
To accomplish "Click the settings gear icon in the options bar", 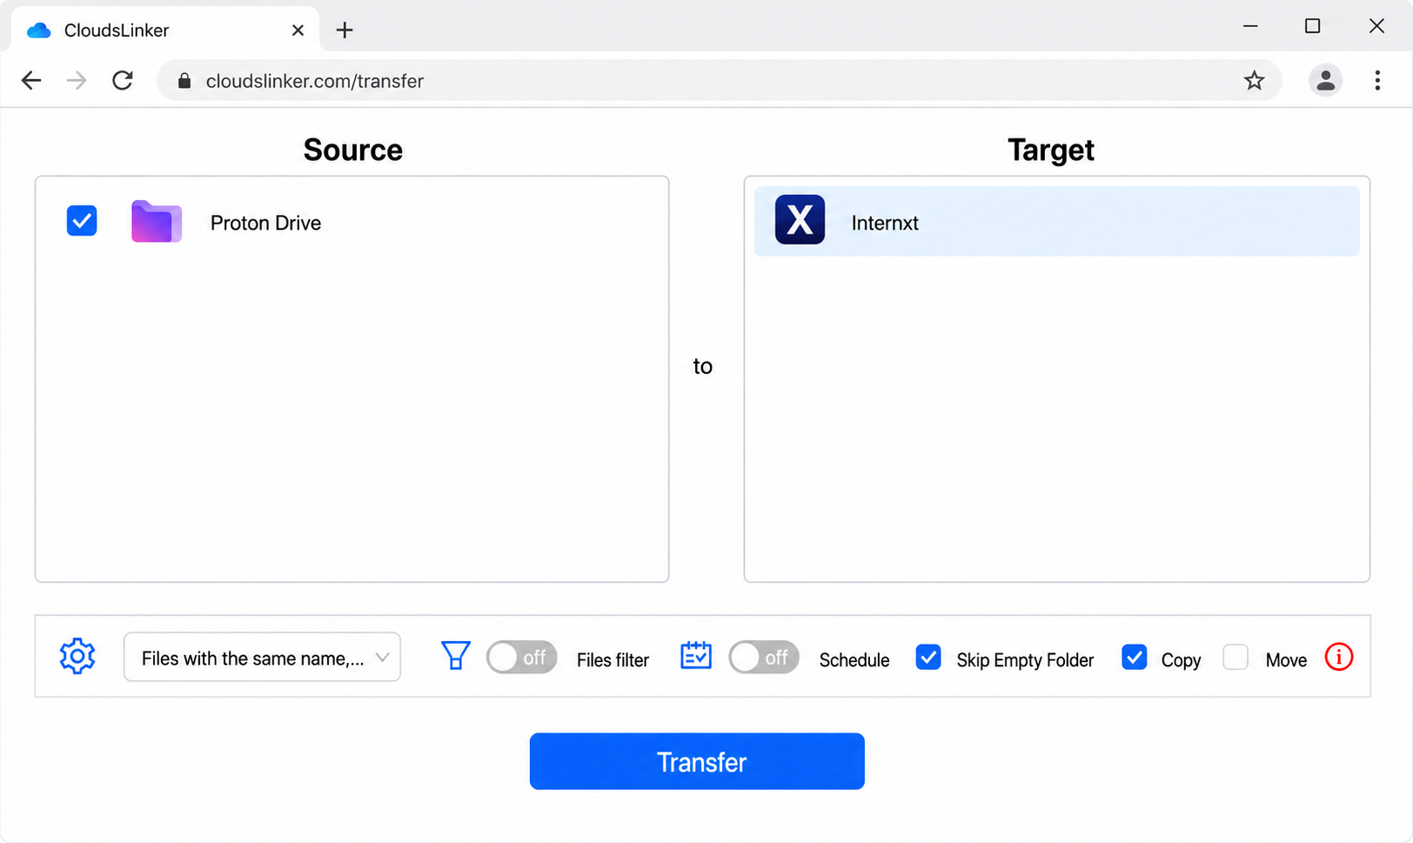I will 77,656.
